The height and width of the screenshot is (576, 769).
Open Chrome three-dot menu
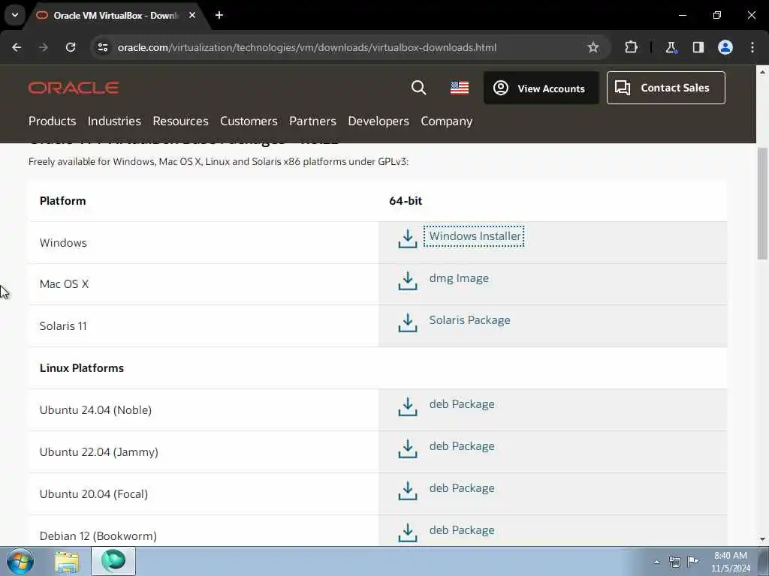(752, 47)
